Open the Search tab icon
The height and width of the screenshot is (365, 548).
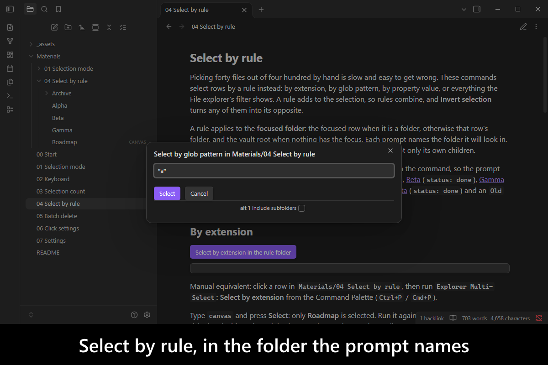[44, 9]
